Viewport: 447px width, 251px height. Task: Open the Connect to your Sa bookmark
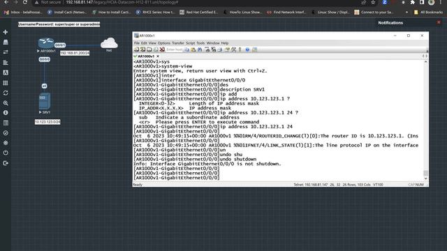tap(374, 13)
